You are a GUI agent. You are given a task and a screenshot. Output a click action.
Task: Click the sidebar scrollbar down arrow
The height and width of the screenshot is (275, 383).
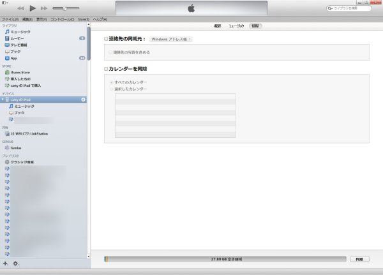click(x=89, y=256)
